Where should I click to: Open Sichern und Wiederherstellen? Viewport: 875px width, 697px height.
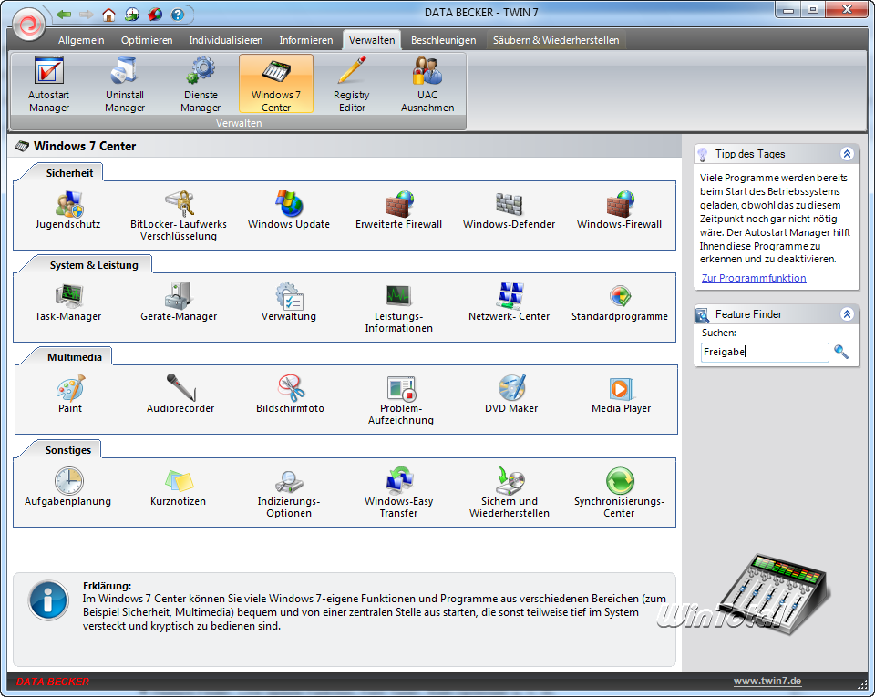pyautogui.click(x=509, y=493)
